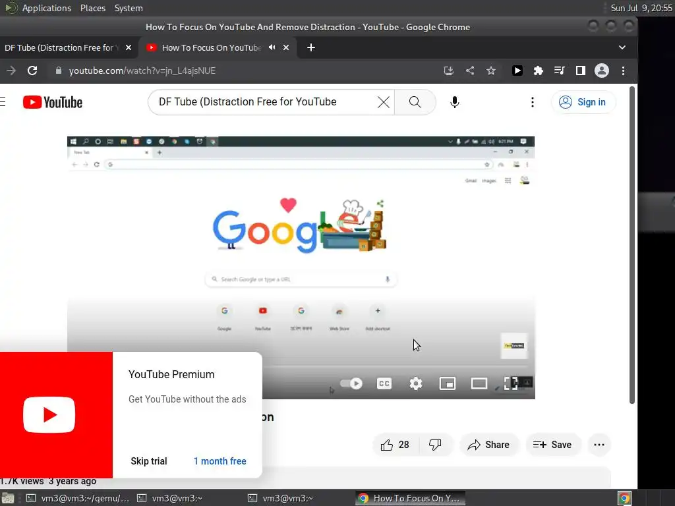
Task: Open YouTube settings three-dot menu
Action: click(533, 102)
